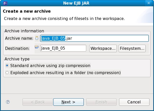Click the "Archive type" group label
Image resolution: width=154 pixels, height=111 pixels.
click(17, 59)
